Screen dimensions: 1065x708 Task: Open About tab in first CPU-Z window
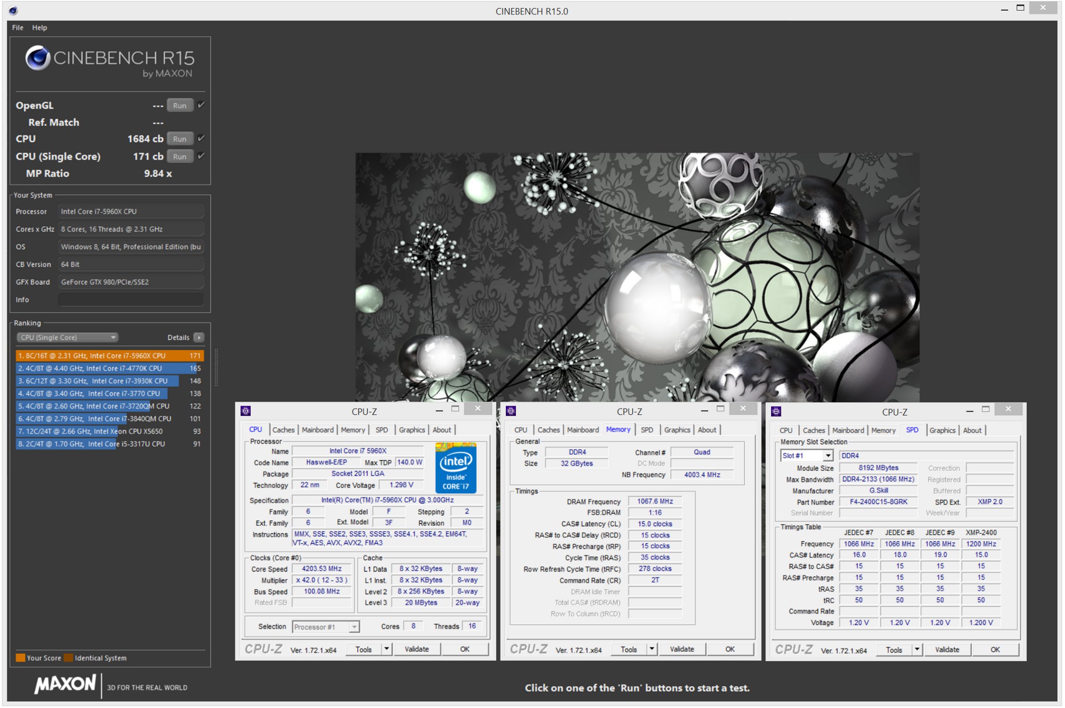(x=441, y=430)
